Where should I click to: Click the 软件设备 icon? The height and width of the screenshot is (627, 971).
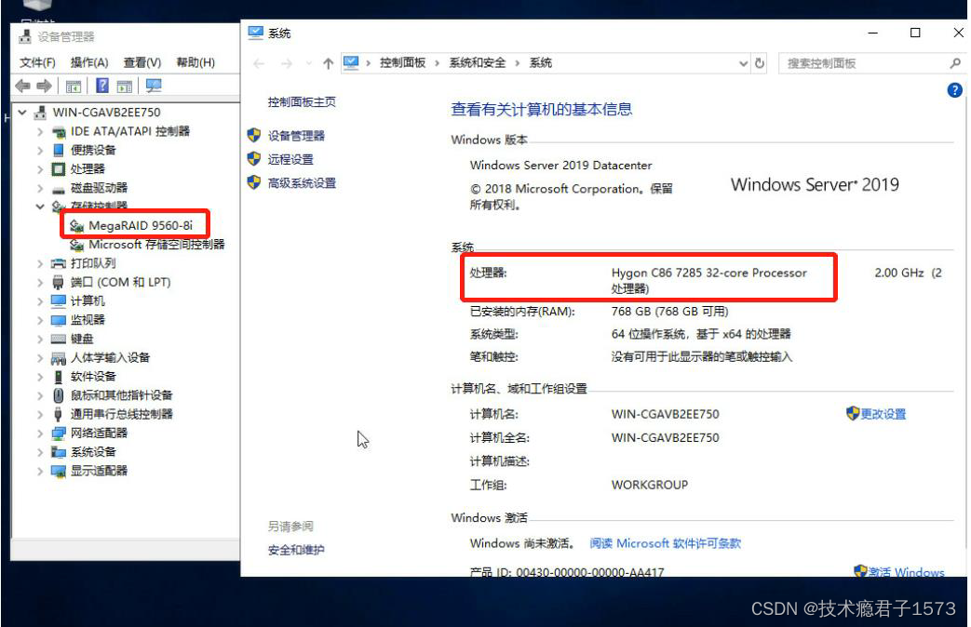pyautogui.click(x=59, y=377)
